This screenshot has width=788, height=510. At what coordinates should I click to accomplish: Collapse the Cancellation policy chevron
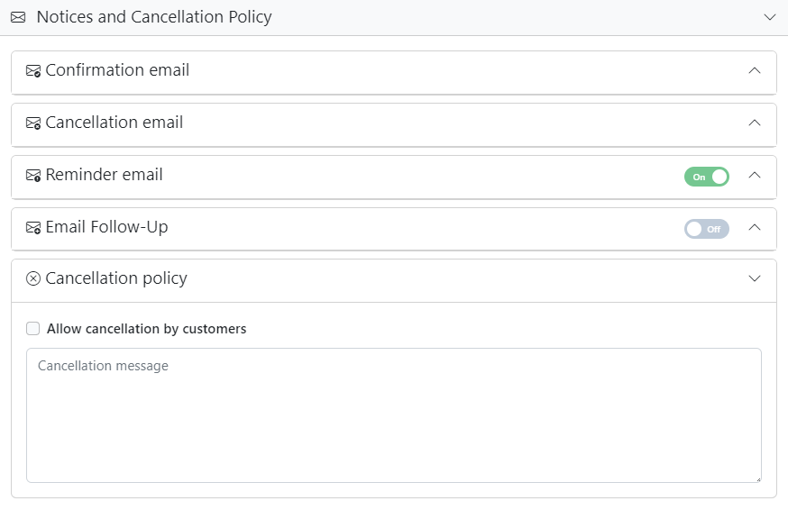tap(755, 278)
